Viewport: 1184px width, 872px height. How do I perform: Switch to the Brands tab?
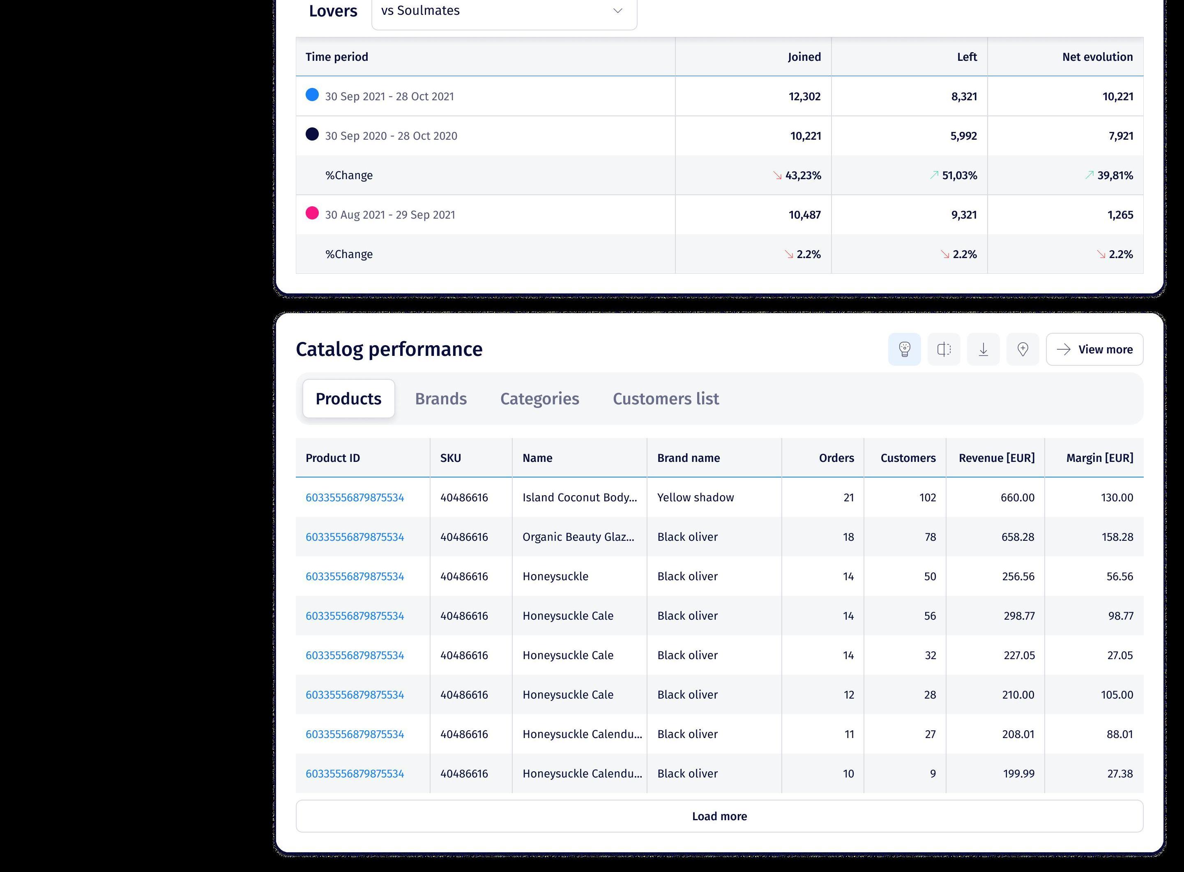441,399
